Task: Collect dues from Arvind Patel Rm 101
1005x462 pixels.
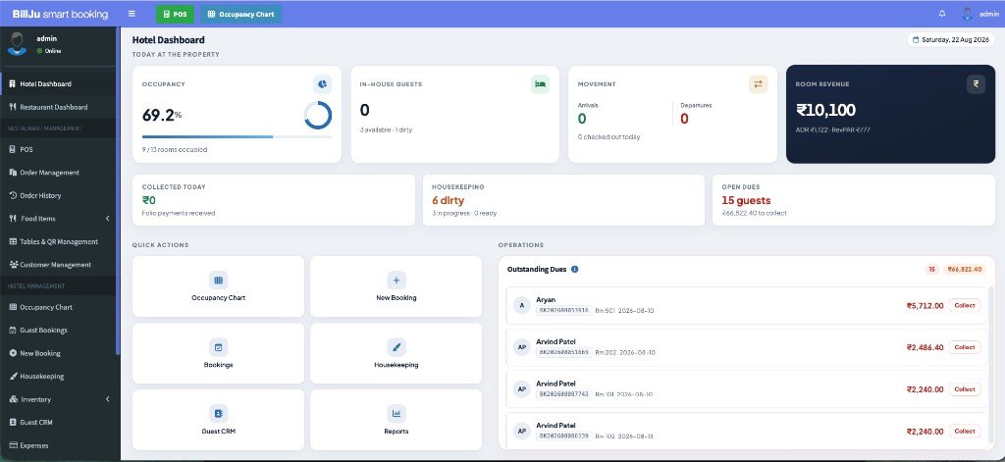Action: (965, 389)
